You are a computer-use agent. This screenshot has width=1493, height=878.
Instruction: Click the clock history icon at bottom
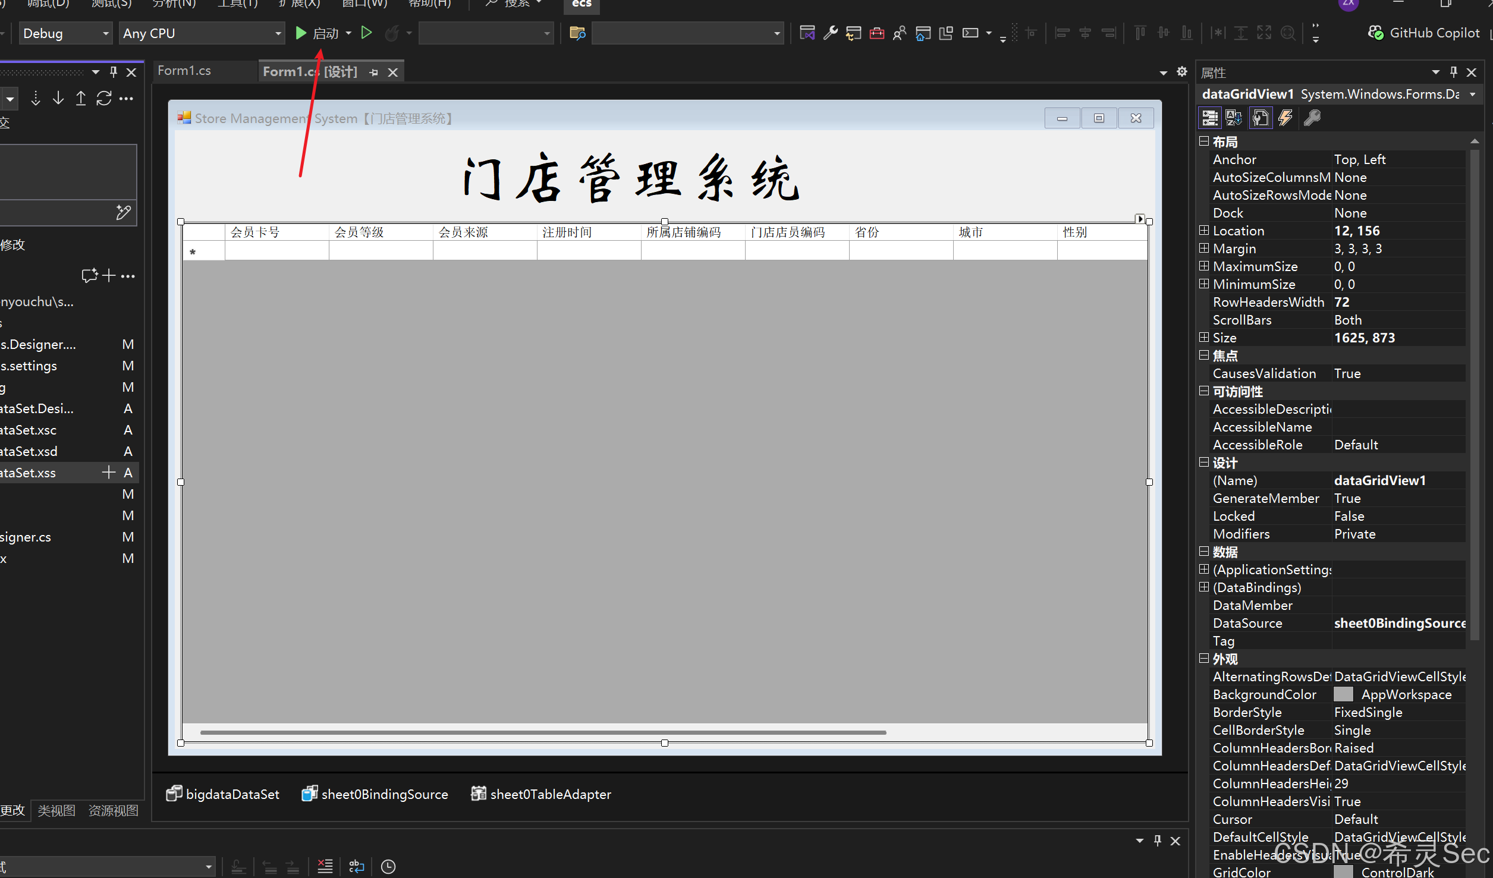pyautogui.click(x=388, y=867)
